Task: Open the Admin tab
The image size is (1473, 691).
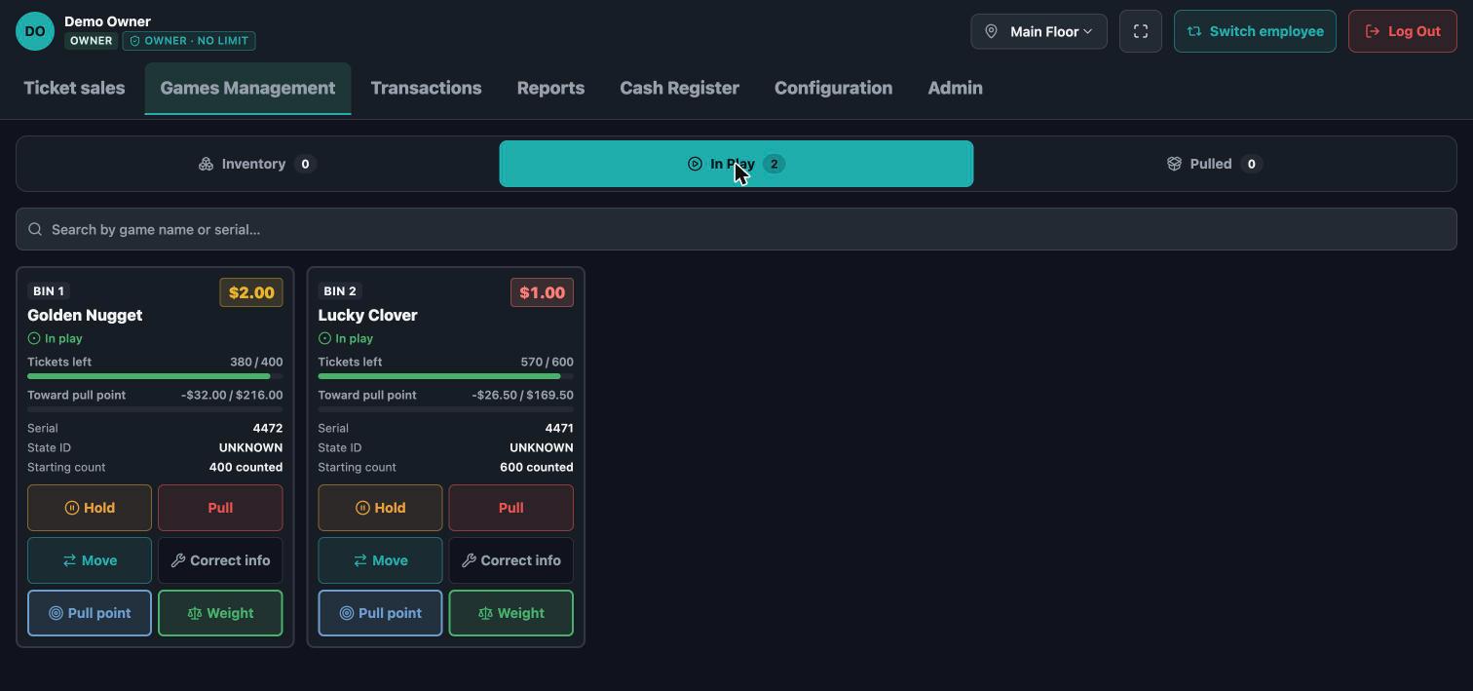Action: point(955,88)
